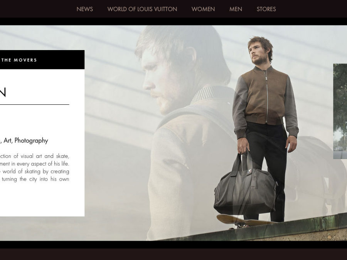Screen dimensions: 347x260
Task: Select the partially visible next slide thumbnail
Action: pyautogui.click(x=340, y=111)
